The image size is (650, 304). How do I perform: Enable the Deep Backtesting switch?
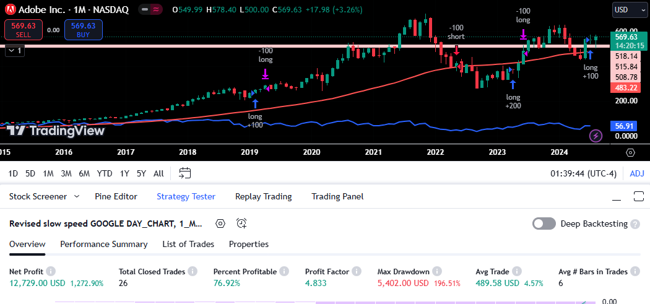pyautogui.click(x=544, y=224)
